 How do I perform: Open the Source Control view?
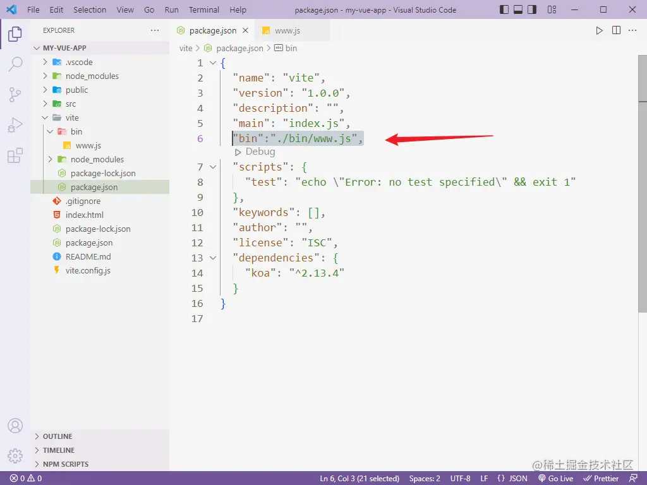15,95
